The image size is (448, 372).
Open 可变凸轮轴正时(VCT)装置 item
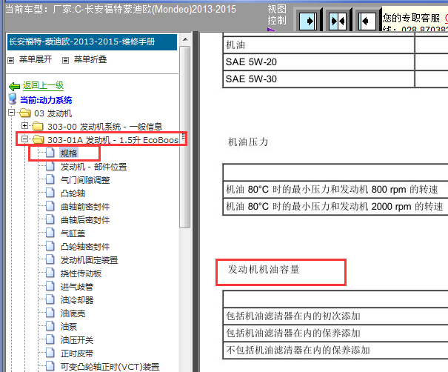(110, 367)
